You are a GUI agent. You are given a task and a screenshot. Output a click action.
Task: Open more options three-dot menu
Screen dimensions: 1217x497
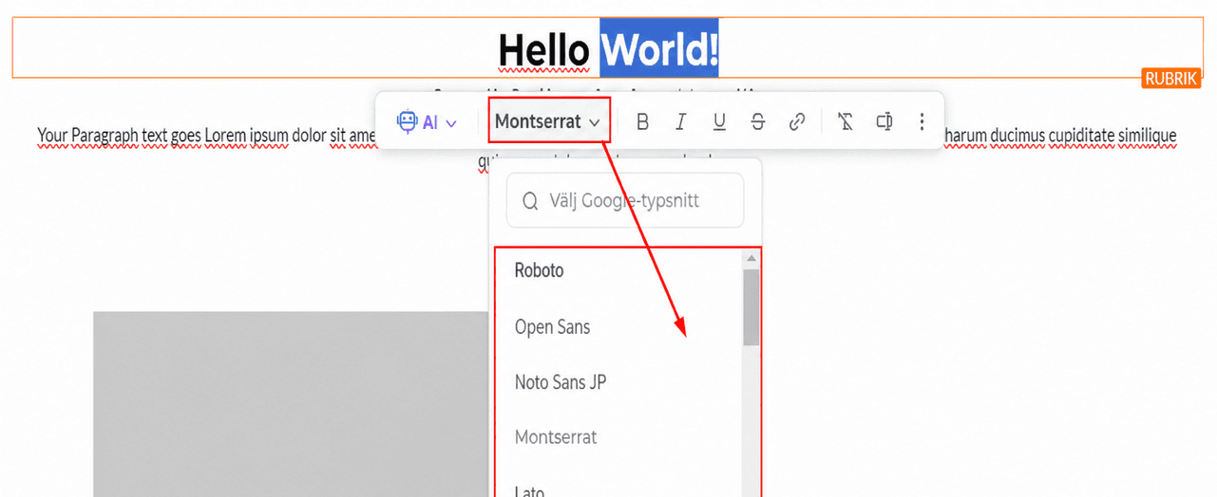click(x=922, y=121)
